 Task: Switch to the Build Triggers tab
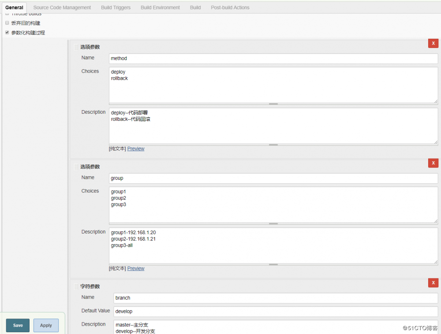[x=116, y=7]
